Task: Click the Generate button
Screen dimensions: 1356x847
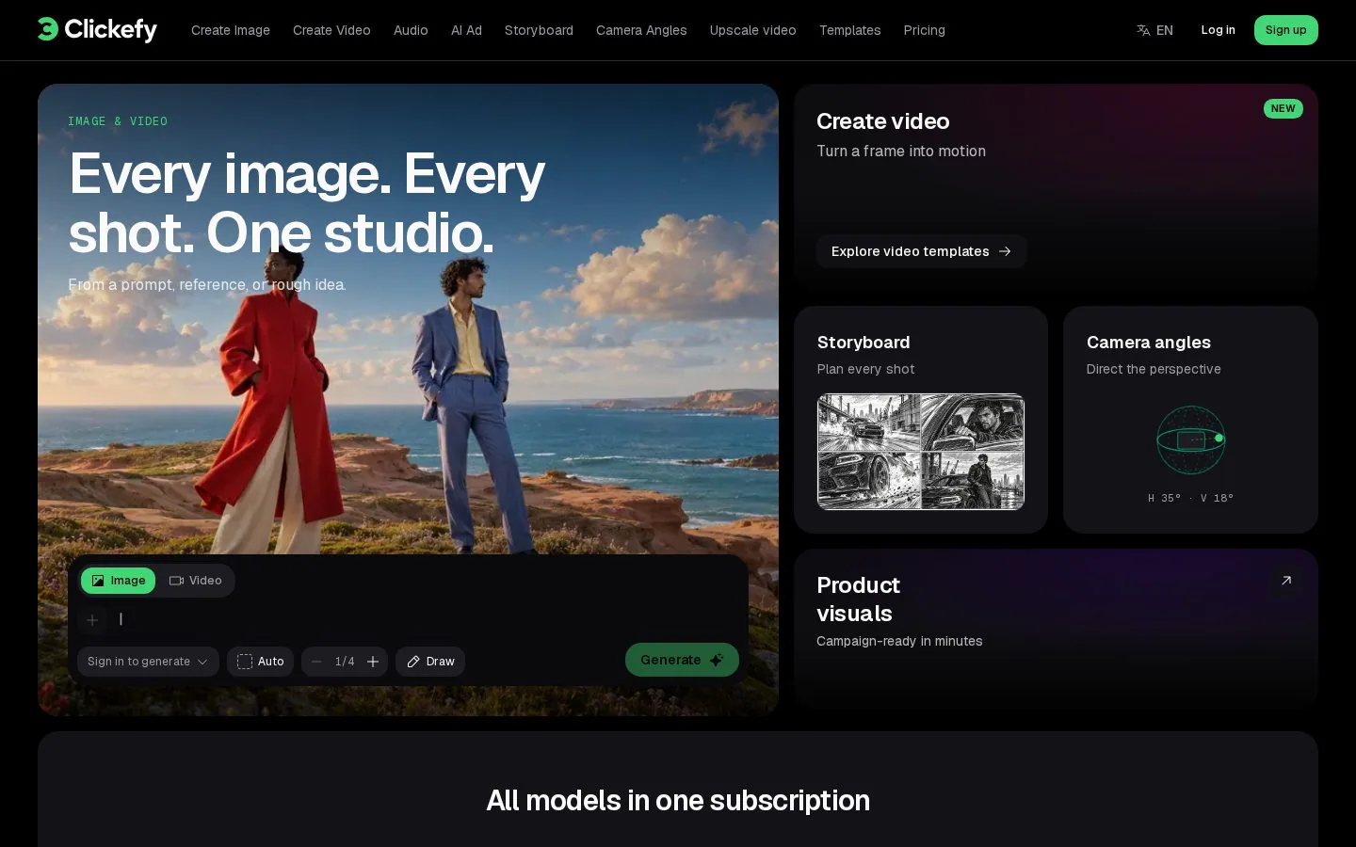Action: pyautogui.click(x=682, y=660)
